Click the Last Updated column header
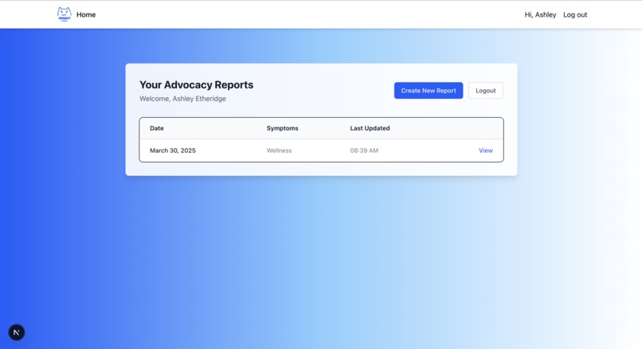Image resolution: width=642 pixels, height=349 pixels. tap(370, 128)
